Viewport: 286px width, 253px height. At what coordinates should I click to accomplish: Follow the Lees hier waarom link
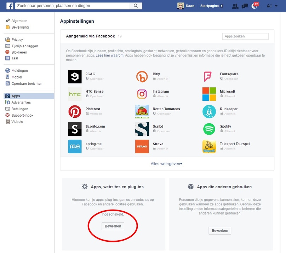[109, 55]
